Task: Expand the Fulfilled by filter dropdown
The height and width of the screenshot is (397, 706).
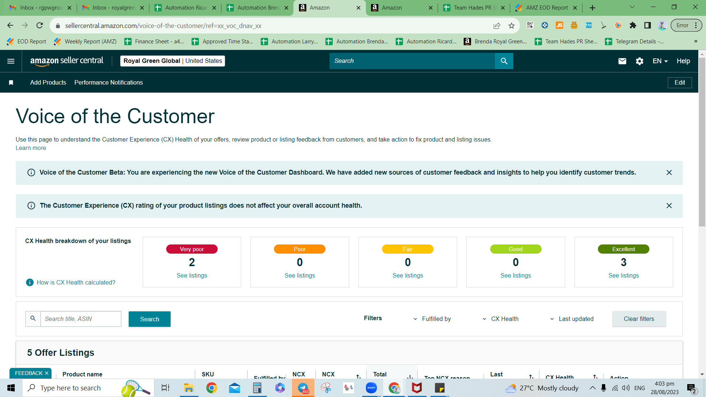Action: 432,319
